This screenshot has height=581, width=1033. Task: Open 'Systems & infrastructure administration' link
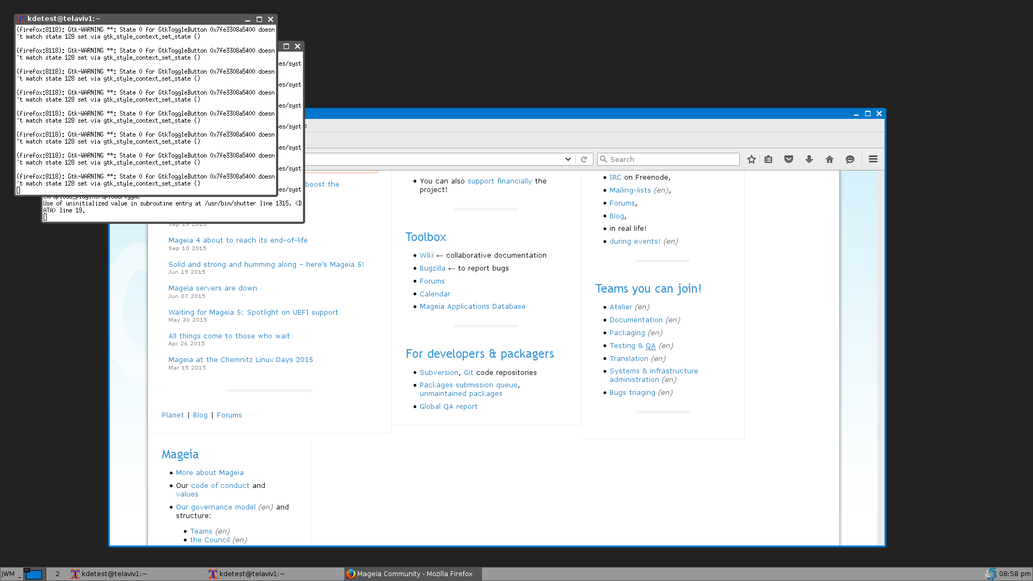(x=653, y=375)
